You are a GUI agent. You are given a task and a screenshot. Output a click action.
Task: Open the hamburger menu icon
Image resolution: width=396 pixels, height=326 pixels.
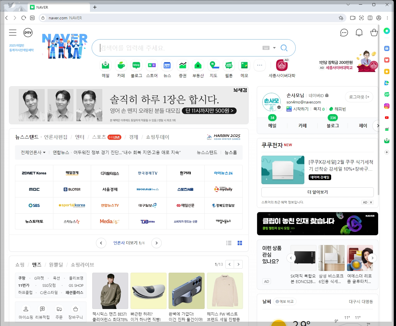[13, 33]
